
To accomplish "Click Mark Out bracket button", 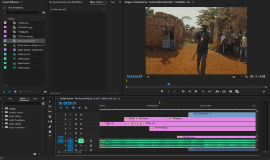I will 175,91.
